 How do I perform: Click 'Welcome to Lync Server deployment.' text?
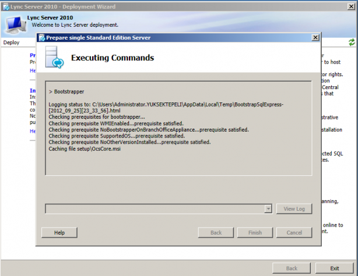[75, 24]
